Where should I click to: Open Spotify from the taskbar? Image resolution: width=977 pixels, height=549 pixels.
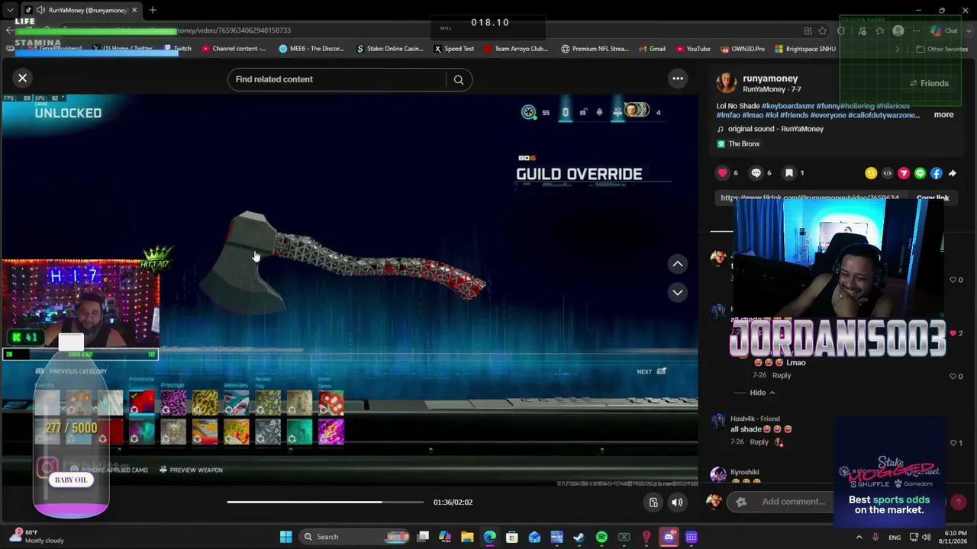601,537
